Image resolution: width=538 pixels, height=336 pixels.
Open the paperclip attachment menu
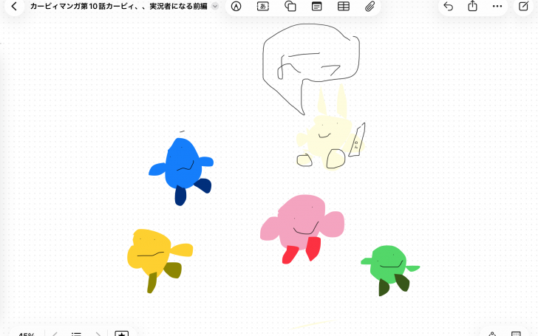pos(370,6)
